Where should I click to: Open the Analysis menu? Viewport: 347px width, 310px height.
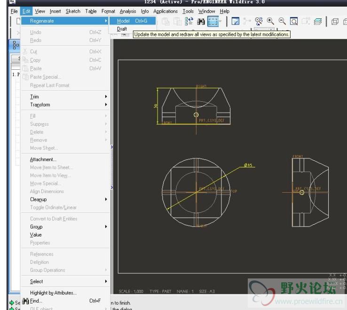click(x=128, y=11)
